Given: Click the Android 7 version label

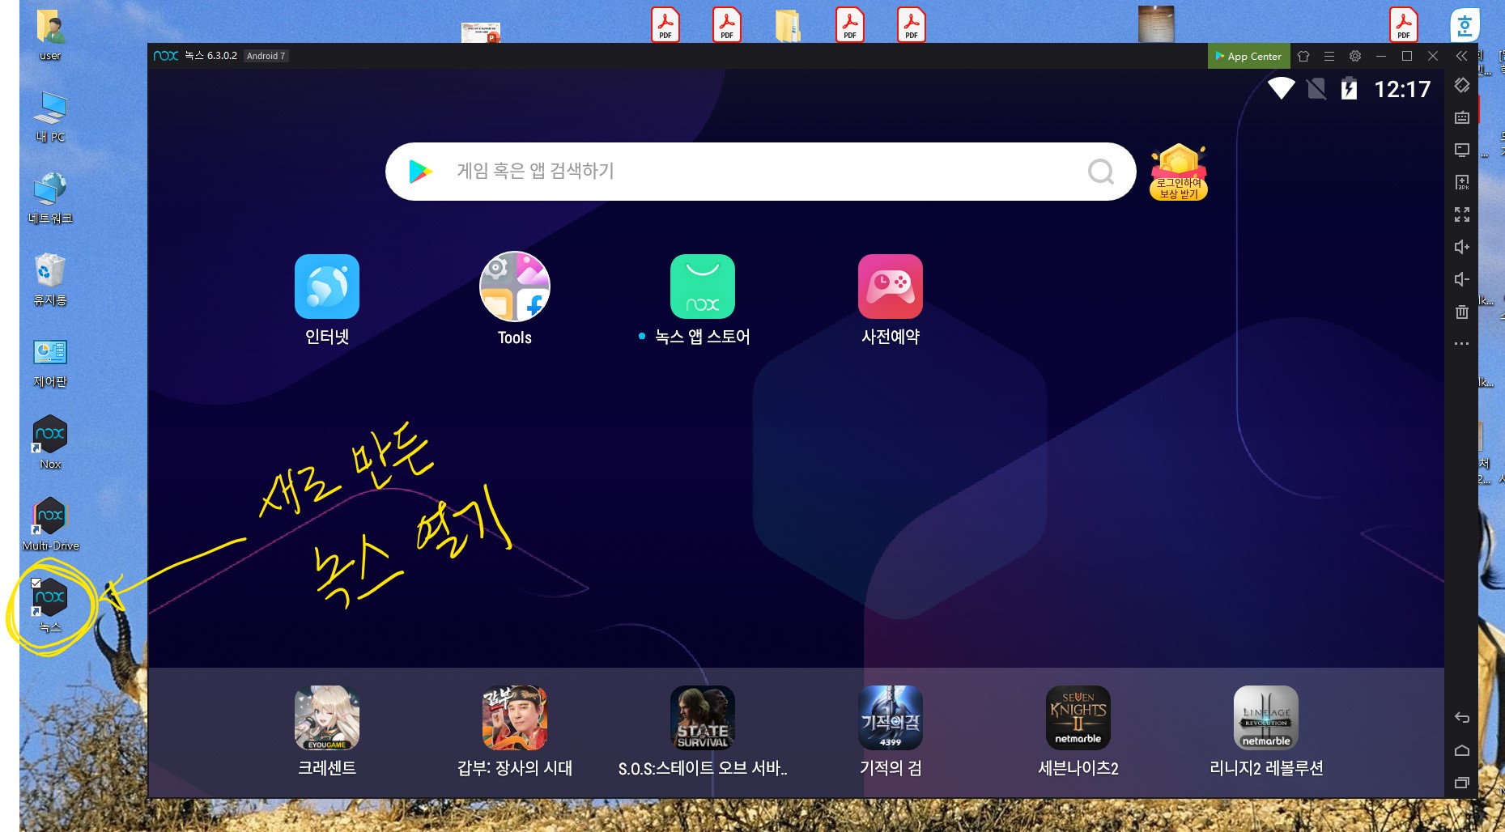Looking at the screenshot, I should (x=266, y=56).
